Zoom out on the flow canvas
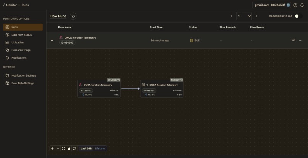This screenshot has height=158, width=308. click(58, 148)
